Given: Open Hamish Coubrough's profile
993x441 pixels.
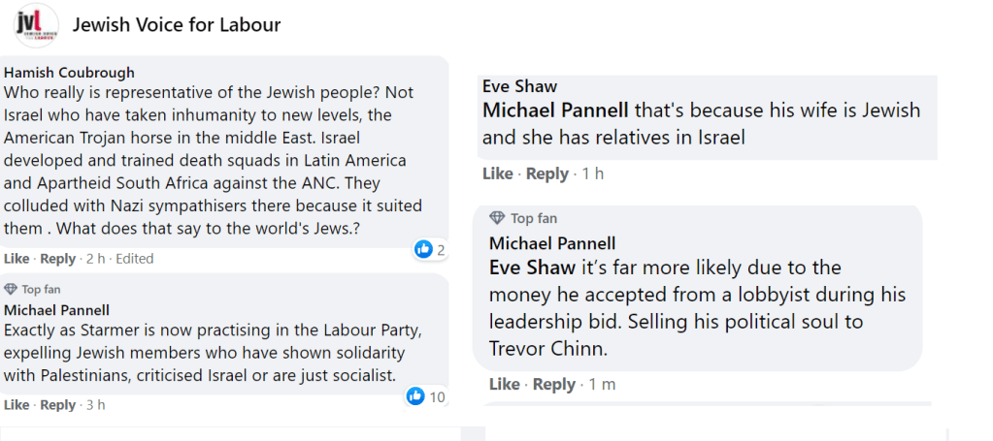Looking at the screenshot, I should [x=69, y=73].
